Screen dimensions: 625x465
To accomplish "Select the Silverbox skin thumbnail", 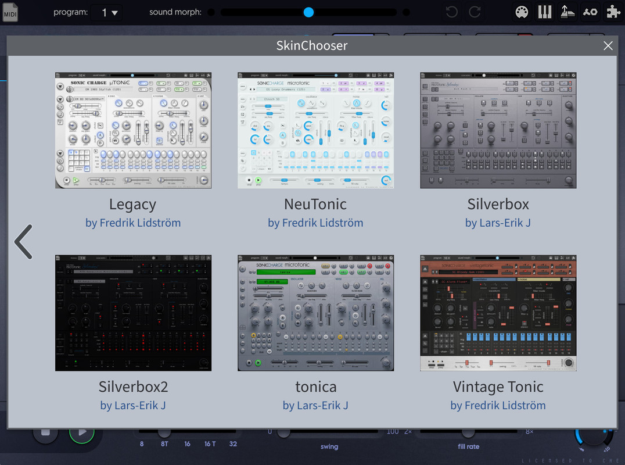I will 498,130.
